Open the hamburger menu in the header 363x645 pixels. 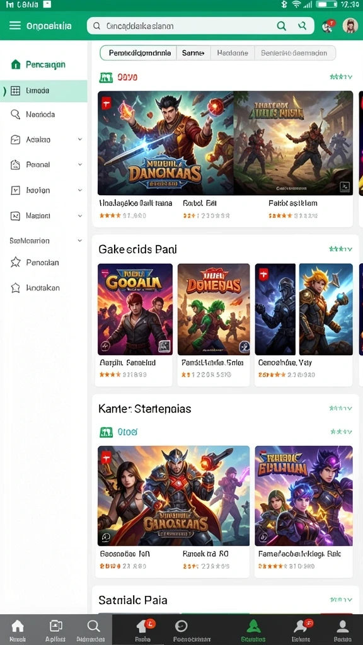(15, 25)
